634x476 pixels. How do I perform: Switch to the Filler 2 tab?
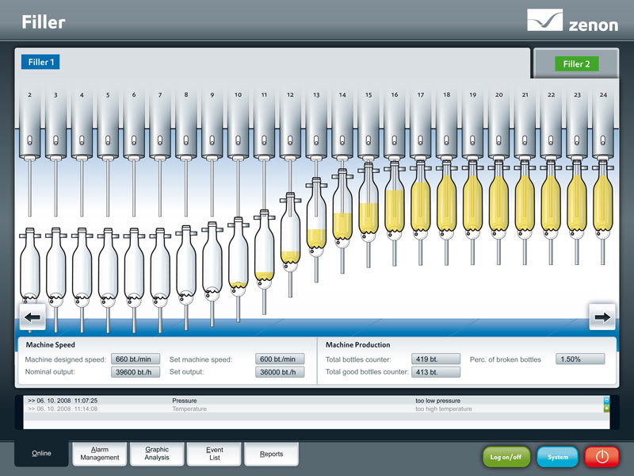[x=576, y=63]
